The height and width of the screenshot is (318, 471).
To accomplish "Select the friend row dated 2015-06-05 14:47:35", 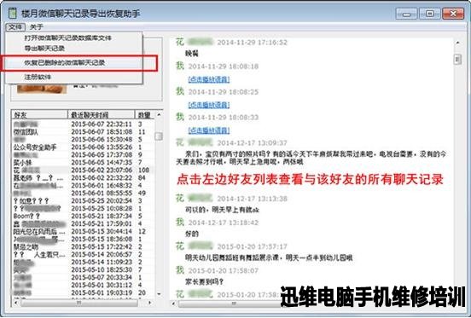I will 83,163.
